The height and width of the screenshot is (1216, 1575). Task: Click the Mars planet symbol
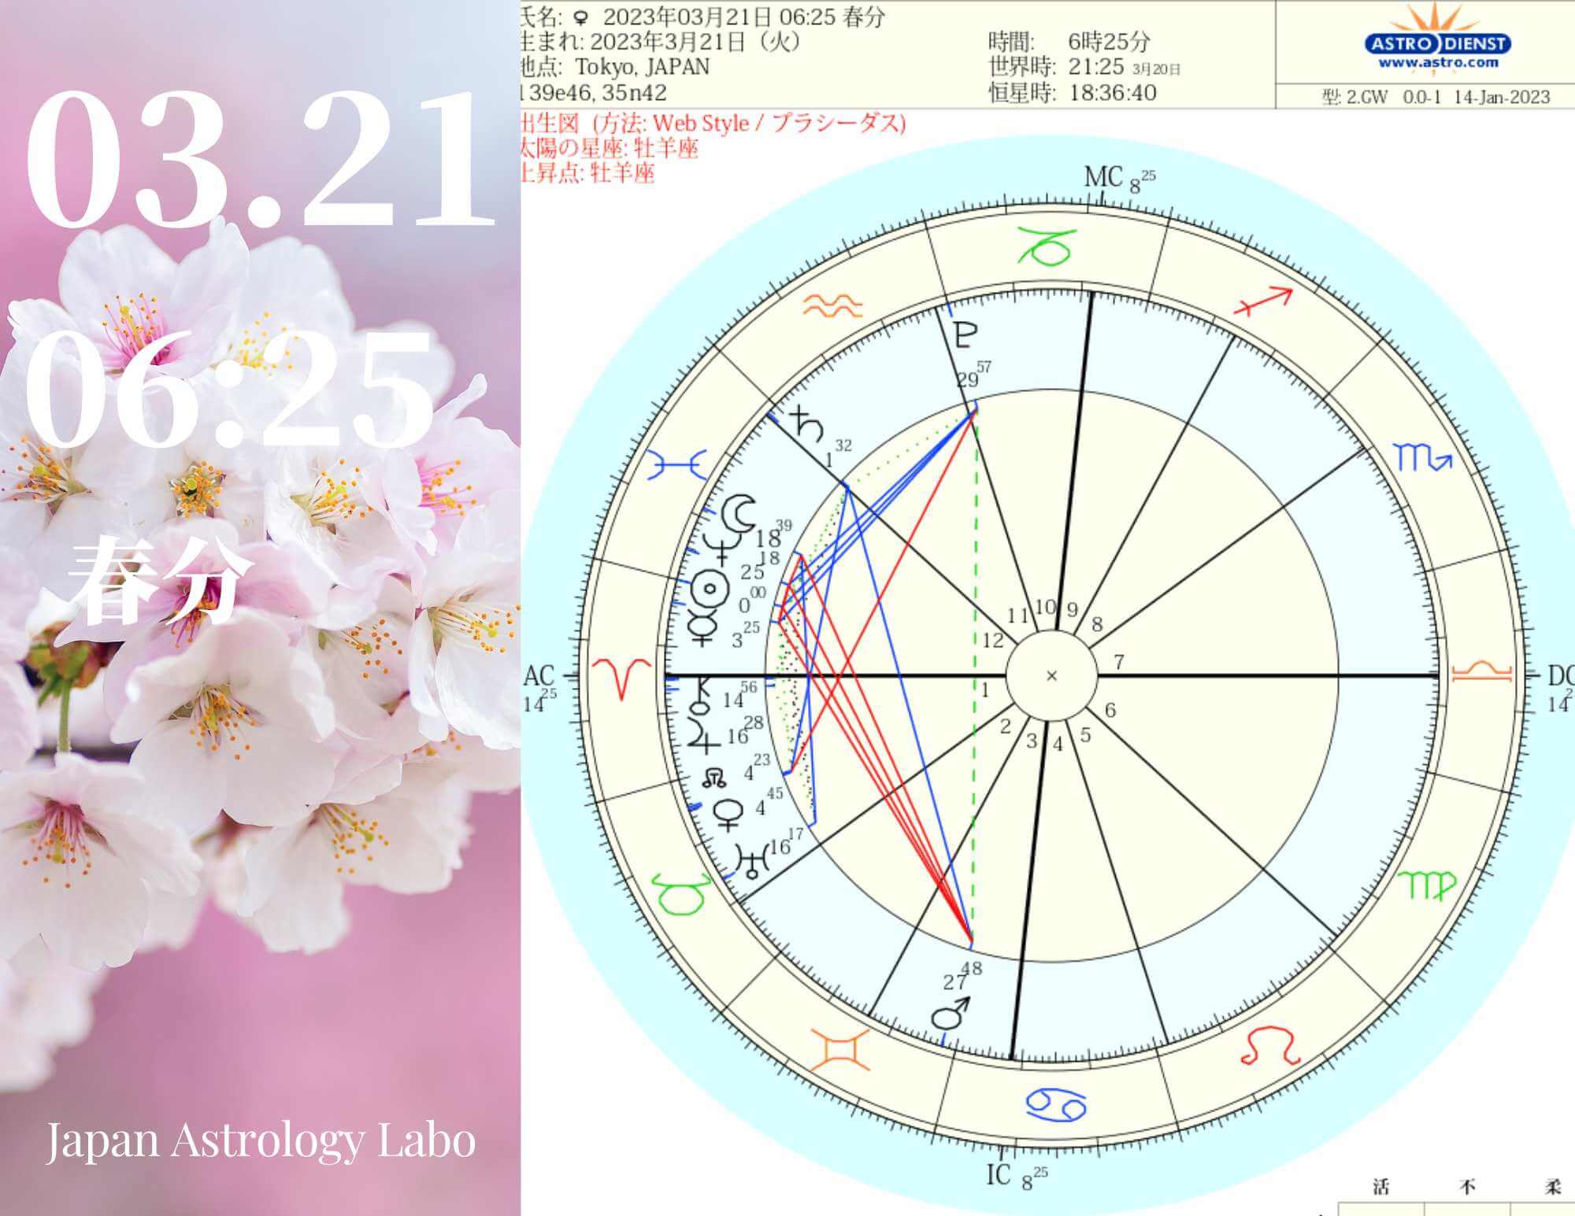950,1015
